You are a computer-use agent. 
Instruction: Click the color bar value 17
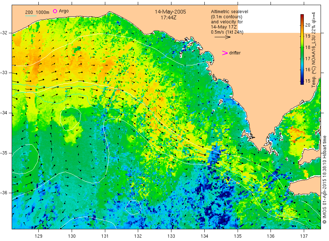tap(308, 58)
